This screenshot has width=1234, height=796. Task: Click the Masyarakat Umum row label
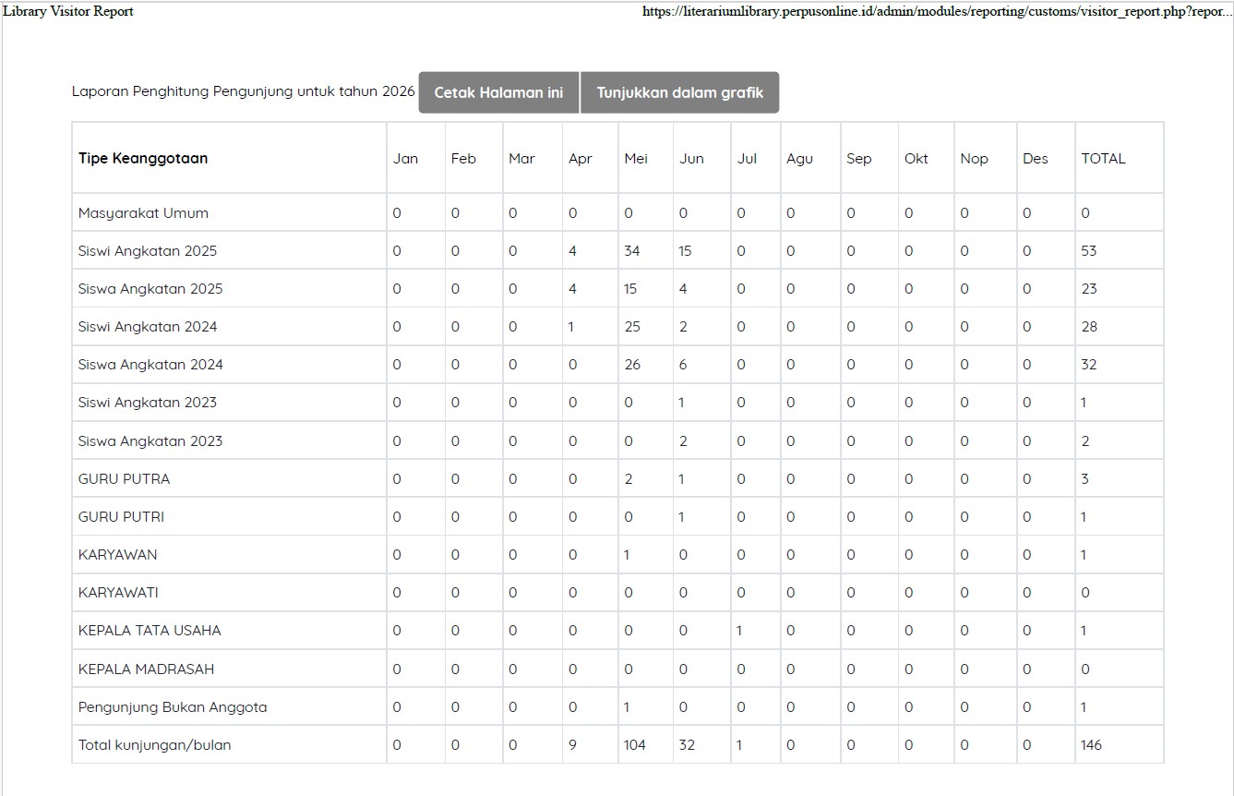click(x=143, y=213)
